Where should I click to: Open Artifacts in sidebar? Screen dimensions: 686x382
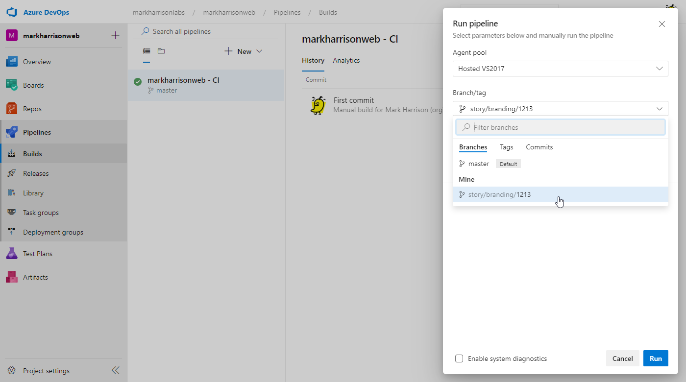tap(35, 277)
